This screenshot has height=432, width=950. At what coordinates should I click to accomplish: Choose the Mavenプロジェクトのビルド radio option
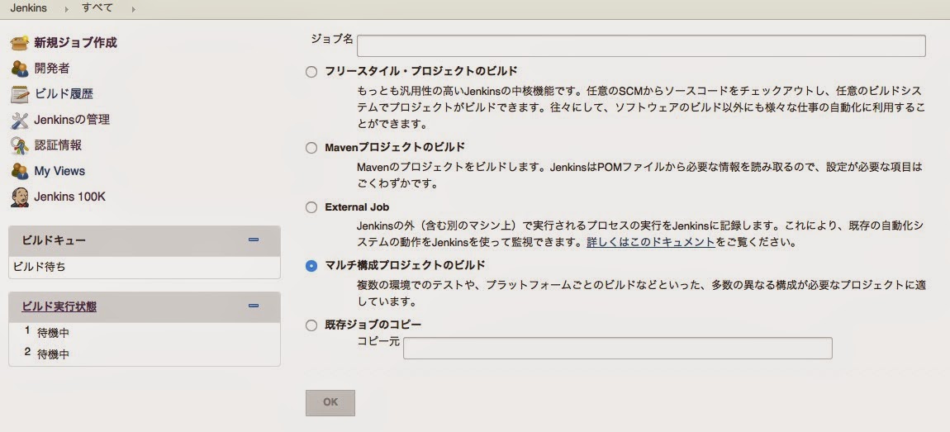pos(311,148)
